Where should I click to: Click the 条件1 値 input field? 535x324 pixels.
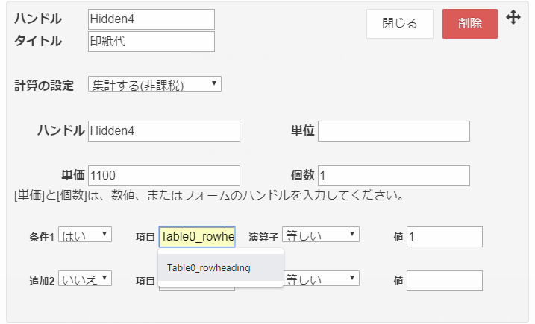(445, 237)
